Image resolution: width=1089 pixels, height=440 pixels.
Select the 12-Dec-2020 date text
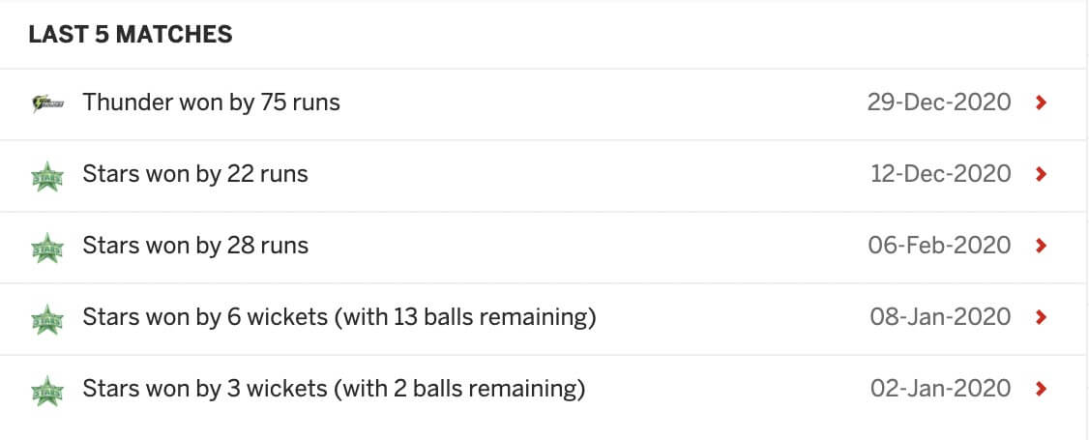coord(940,174)
